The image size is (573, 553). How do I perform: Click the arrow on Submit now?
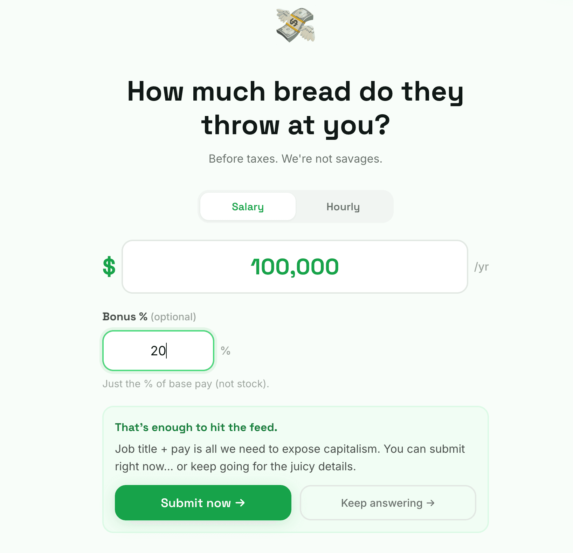tap(240, 503)
